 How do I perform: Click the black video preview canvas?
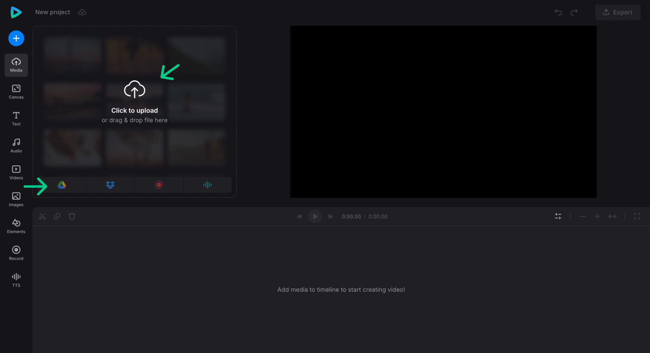[443, 112]
